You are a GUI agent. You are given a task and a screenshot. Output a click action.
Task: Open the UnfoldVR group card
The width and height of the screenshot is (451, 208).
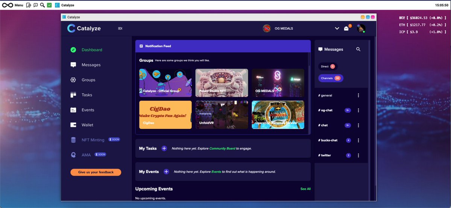(x=222, y=114)
